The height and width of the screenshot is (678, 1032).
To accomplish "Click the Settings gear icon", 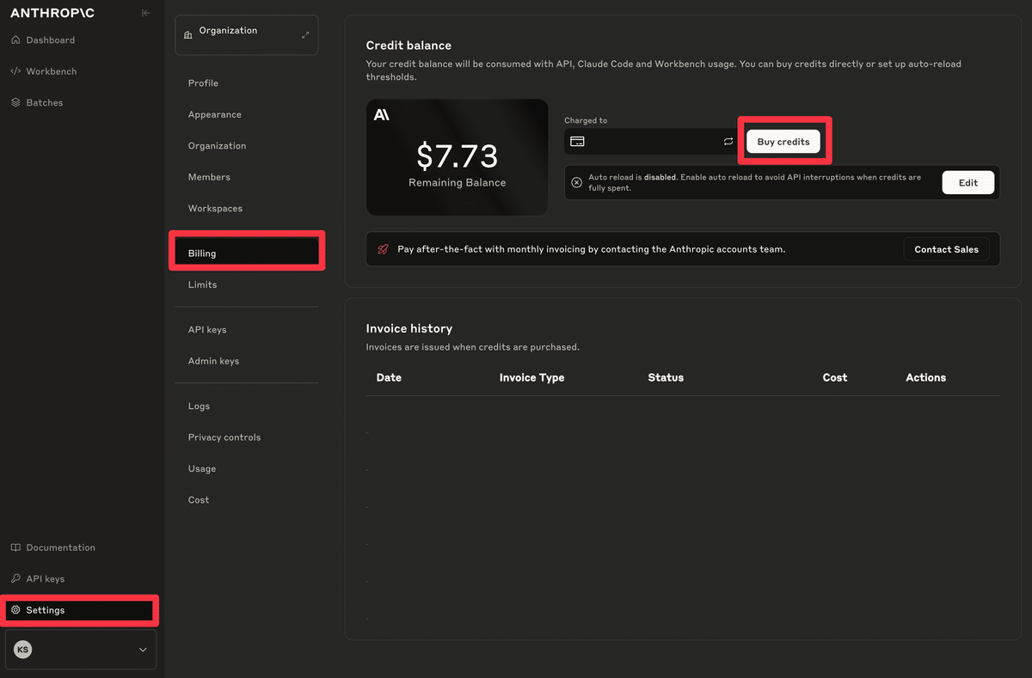I will point(15,610).
